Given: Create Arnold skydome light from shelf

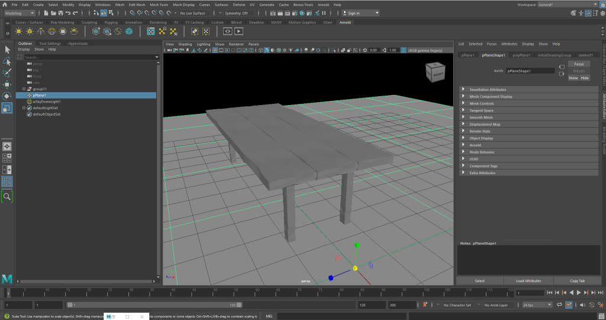Looking at the screenshot, I should (52, 32).
